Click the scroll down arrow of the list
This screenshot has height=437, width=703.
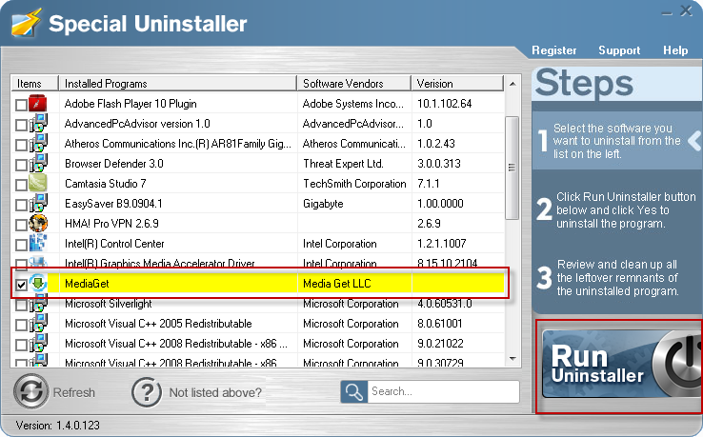tap(512, 359)
